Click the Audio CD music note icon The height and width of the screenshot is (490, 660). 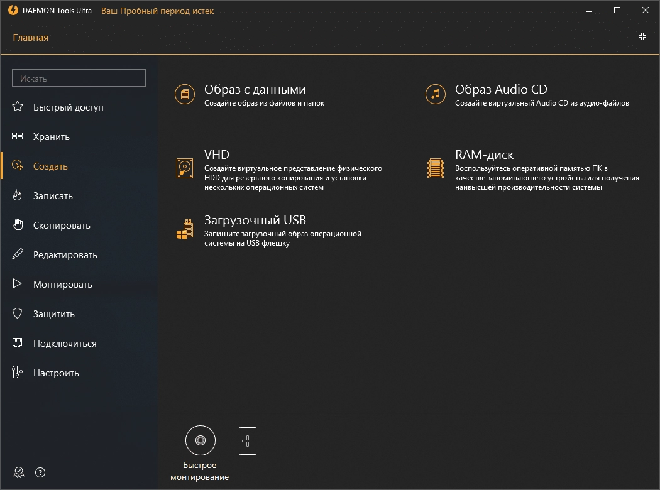[435, 94]
